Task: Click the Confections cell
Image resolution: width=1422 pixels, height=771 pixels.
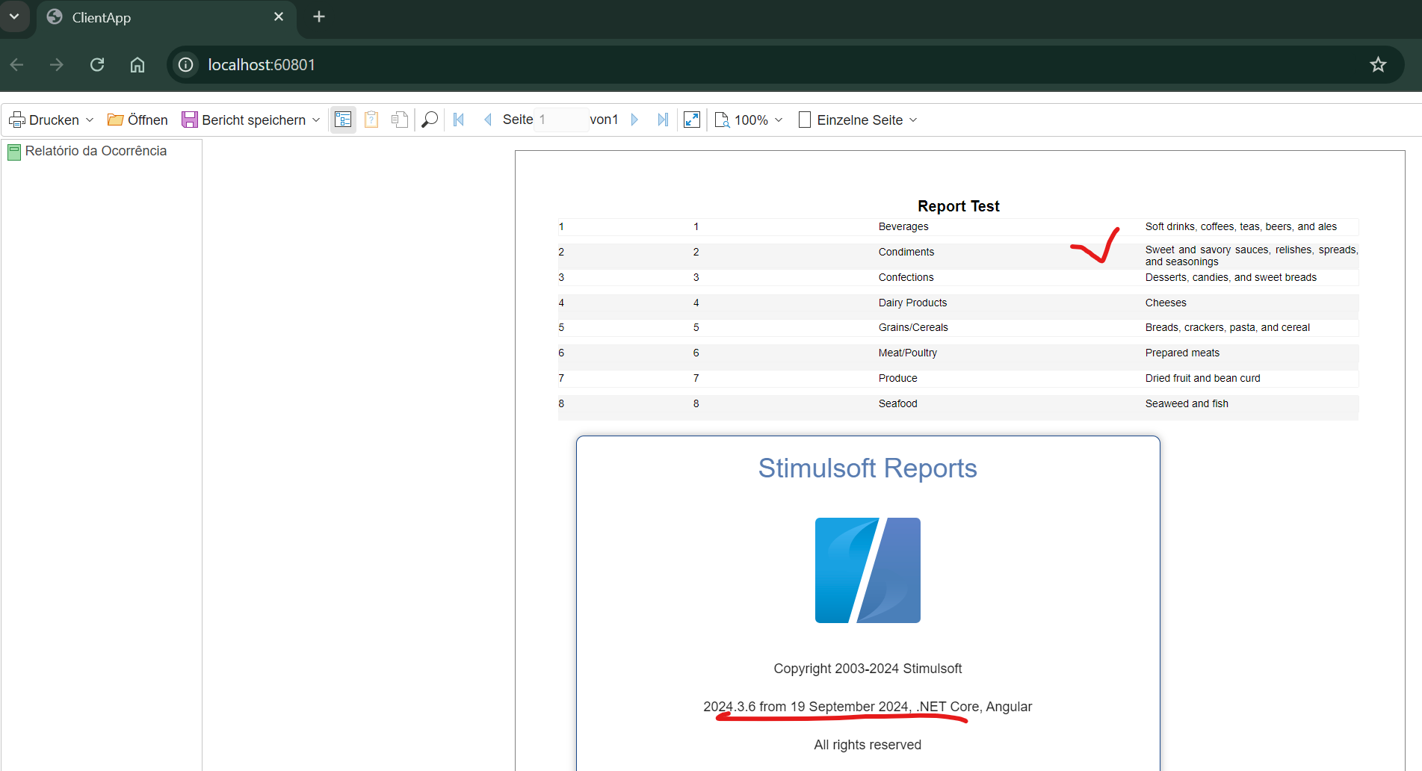Action: click(x=906, y=277)
